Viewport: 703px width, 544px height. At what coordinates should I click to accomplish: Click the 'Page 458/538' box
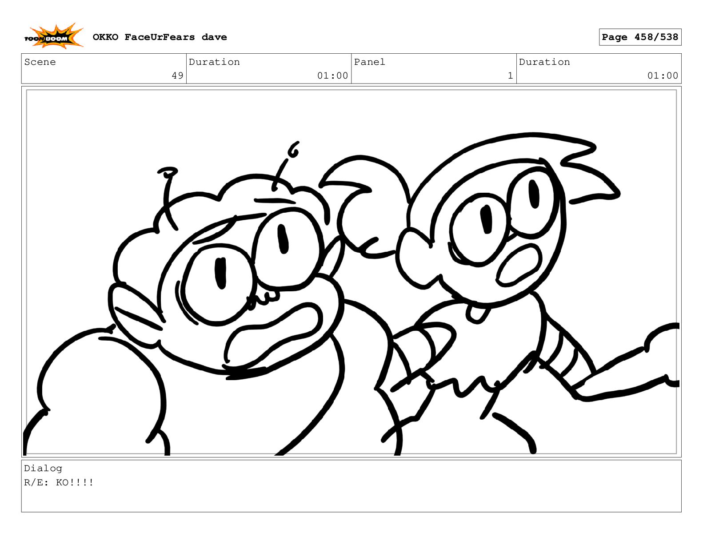(640, 37)
